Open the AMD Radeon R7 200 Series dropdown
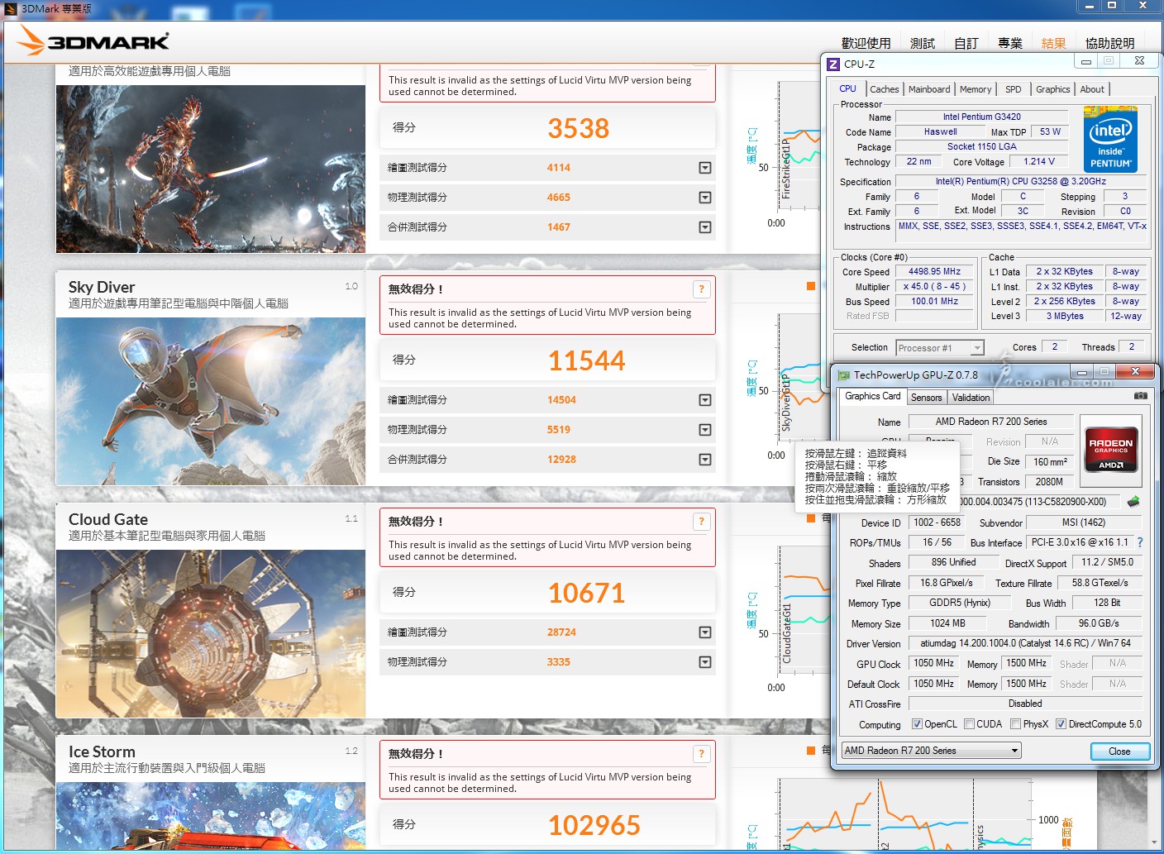The width and height of the screenshot is (1164, 854). pyautogui.click(x=932, y=751)
